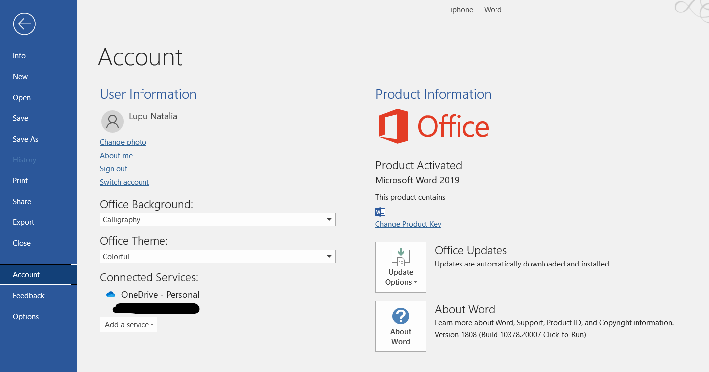The width and height of the screenshot is (709, 372).
Task: Click the user name Lupu Natalia
Action: pyautogui.click(x=153, y=116)
